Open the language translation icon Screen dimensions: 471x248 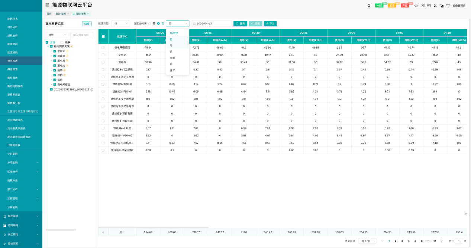(x=441, y=6)
